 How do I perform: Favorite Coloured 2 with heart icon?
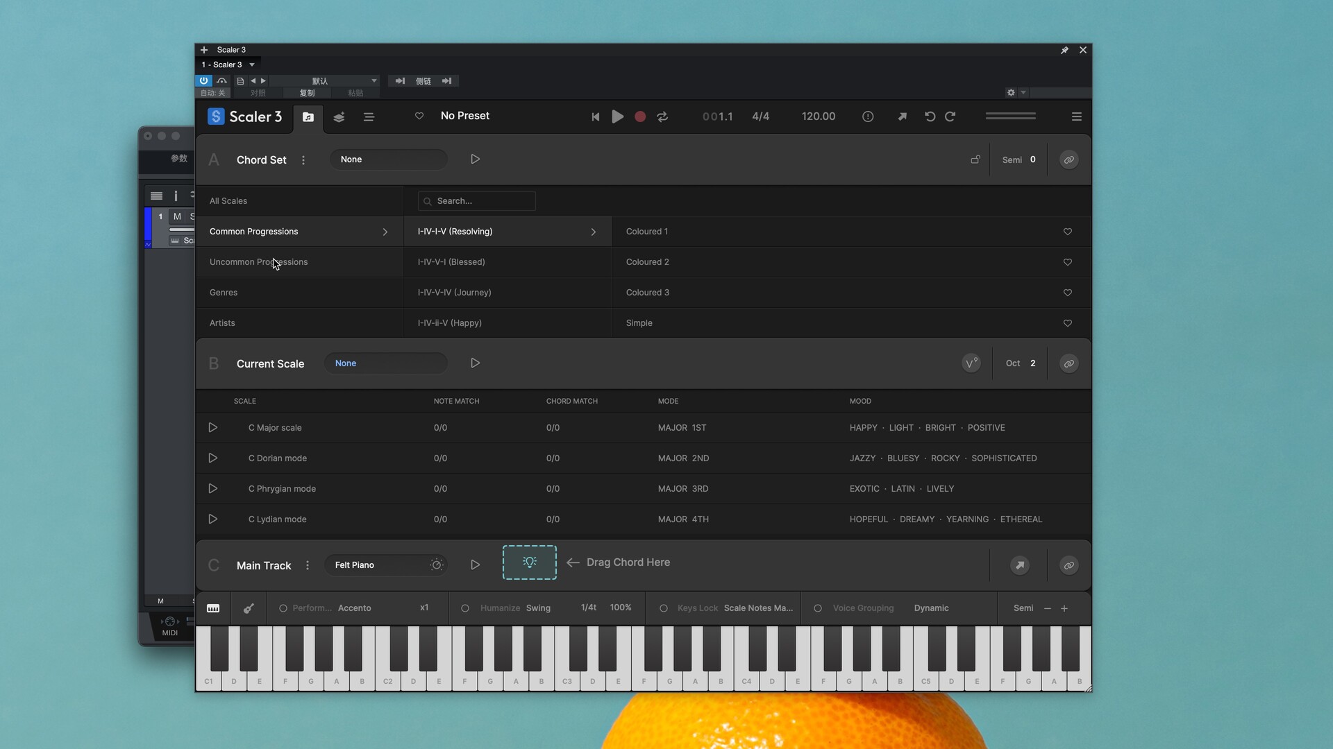pyautogui.click(x=1068, y=262)
